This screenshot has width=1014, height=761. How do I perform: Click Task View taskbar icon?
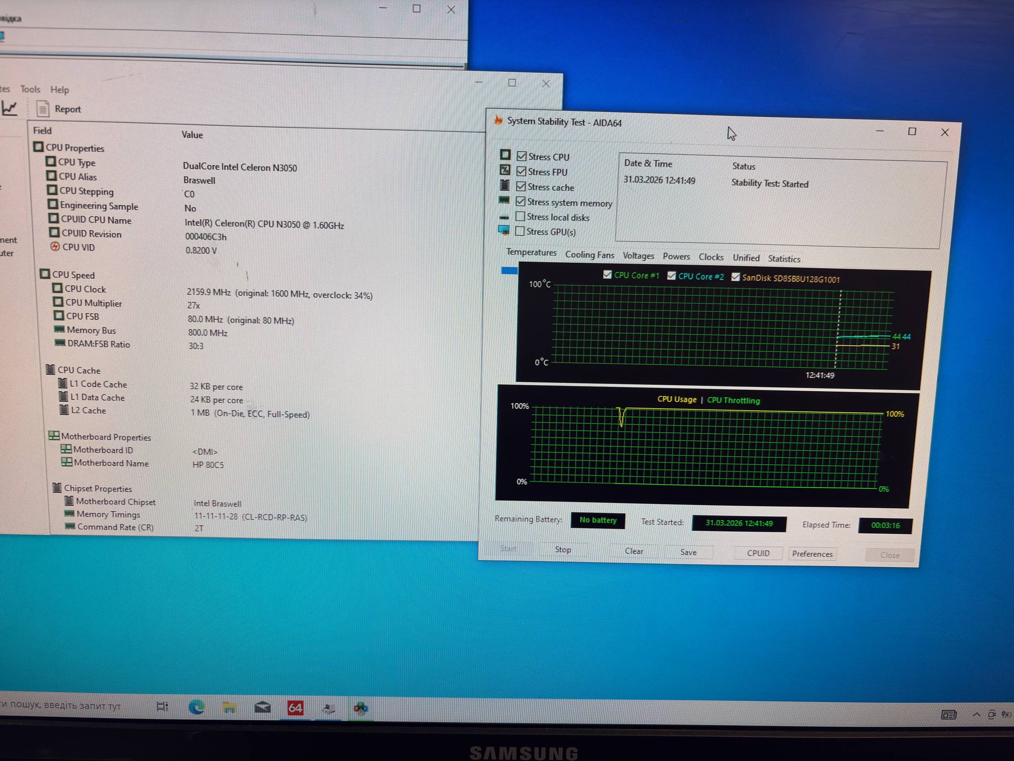(162, 706)
